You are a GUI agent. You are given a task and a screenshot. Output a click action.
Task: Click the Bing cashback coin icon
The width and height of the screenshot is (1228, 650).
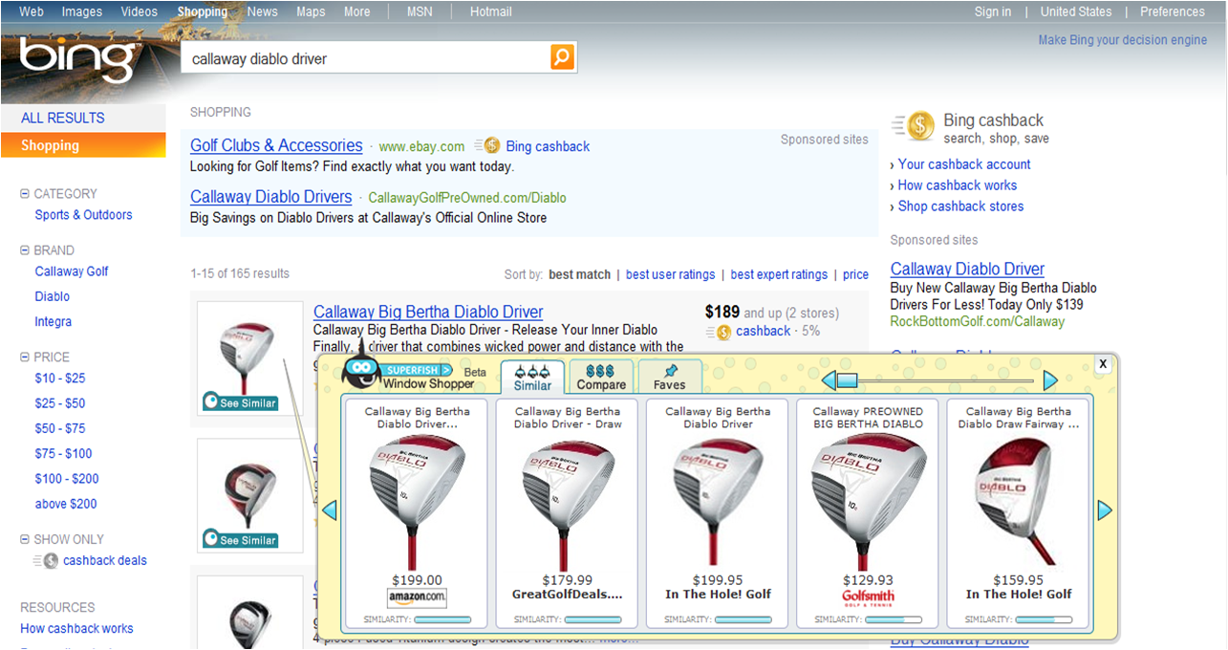point(920,126)
